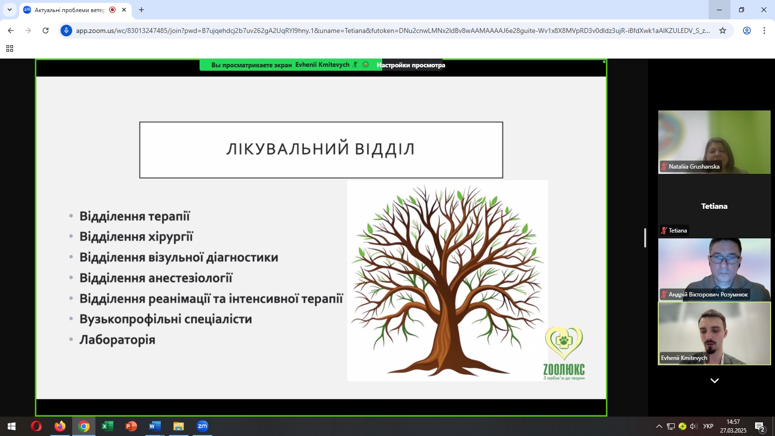Switch the УКР input language

point(708,426)
